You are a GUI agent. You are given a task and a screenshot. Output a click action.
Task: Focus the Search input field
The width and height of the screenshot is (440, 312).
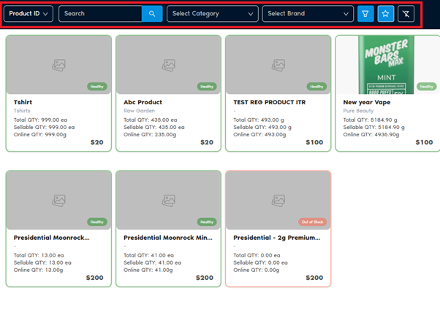pyautogui.click(x=100, y=14)
